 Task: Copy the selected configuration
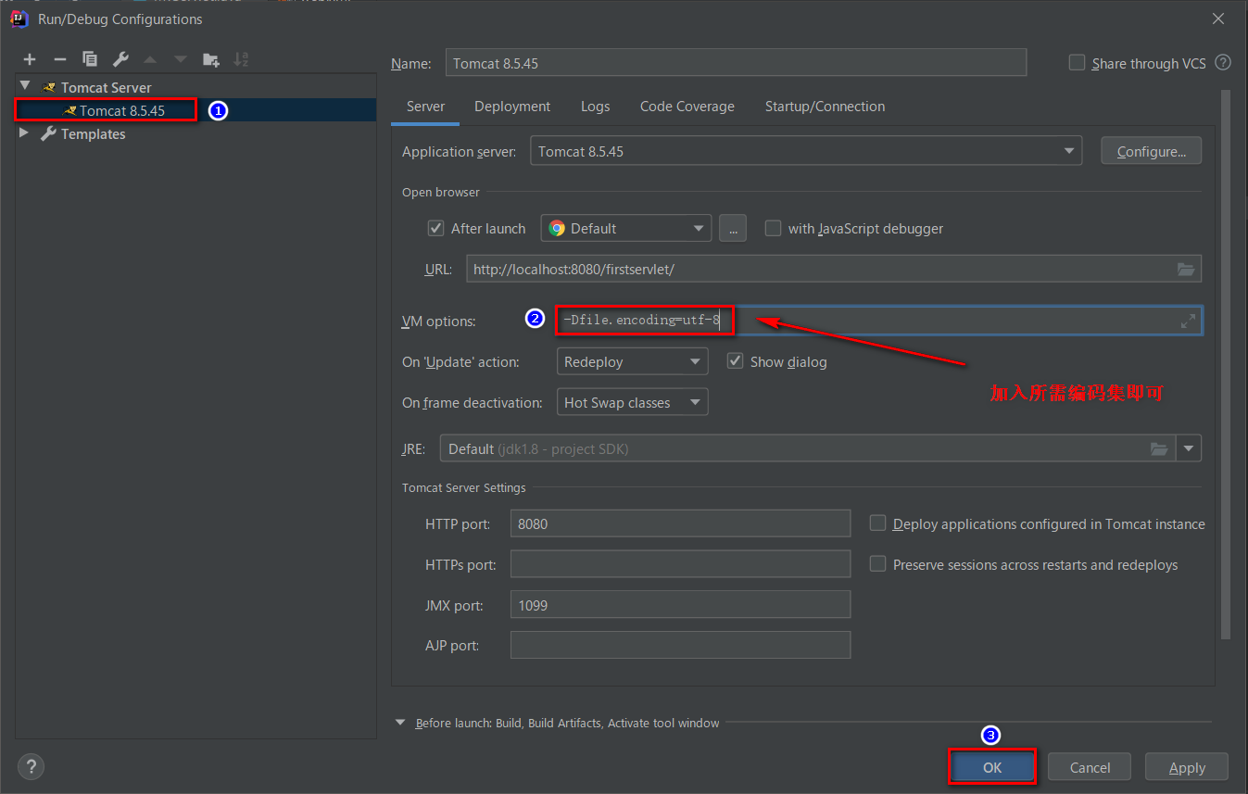pyautogui.click(x=90, y=59)
